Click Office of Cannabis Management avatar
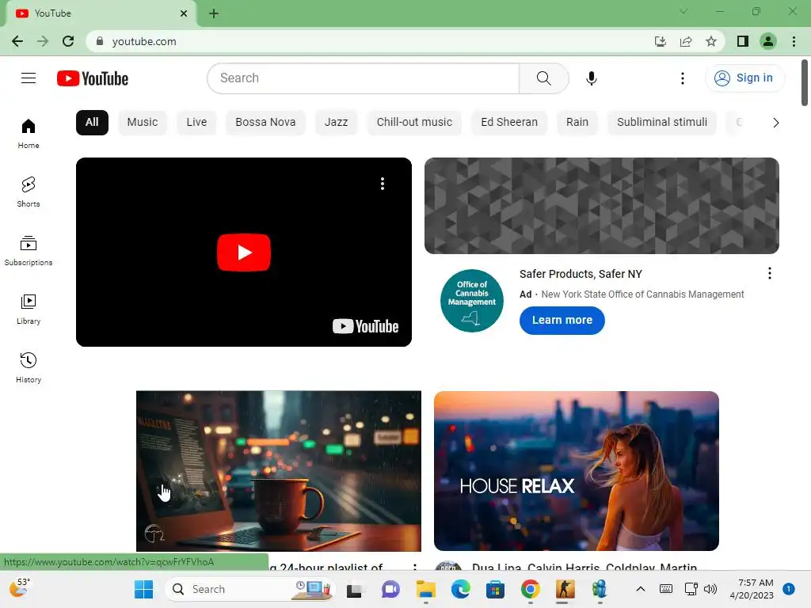This screenshot has width=811, height=608. (x=472, y=300)
